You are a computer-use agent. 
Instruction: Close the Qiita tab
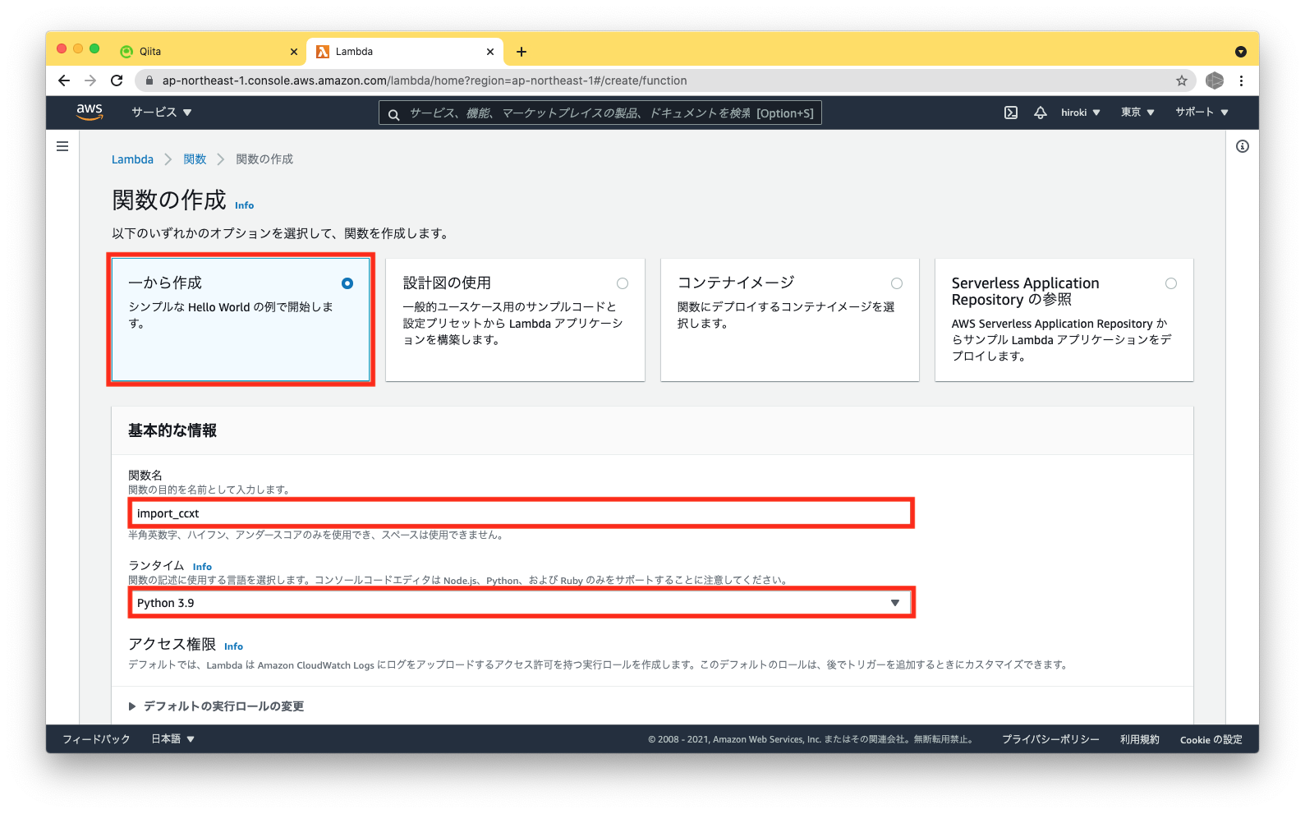pos(294,52)
